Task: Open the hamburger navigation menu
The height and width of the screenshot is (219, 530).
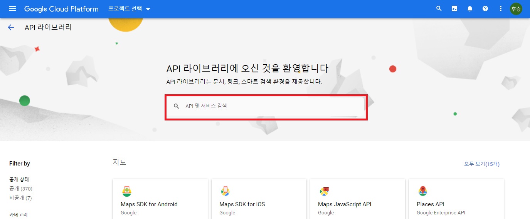Action: click(12, 9)
